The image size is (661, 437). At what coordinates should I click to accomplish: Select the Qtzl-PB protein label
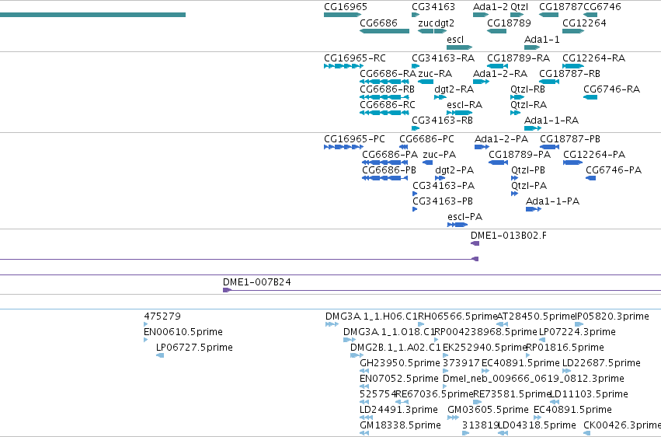[528, 170]
